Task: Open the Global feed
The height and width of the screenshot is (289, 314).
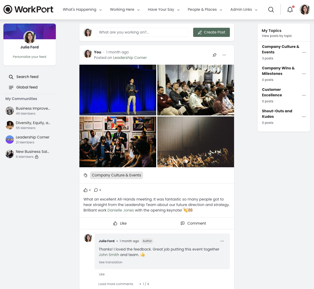Action: (x=27, y=87)
